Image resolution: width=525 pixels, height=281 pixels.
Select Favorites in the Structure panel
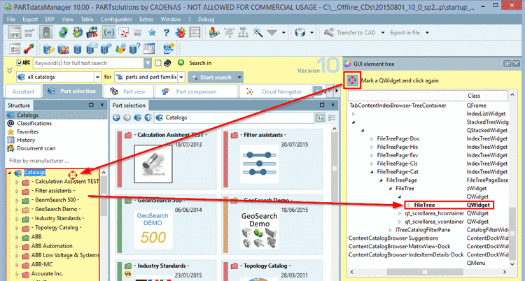(x=27, y=131)
